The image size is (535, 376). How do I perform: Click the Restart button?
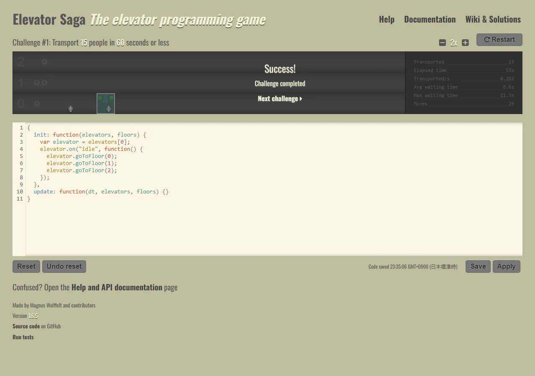(499, 40)
